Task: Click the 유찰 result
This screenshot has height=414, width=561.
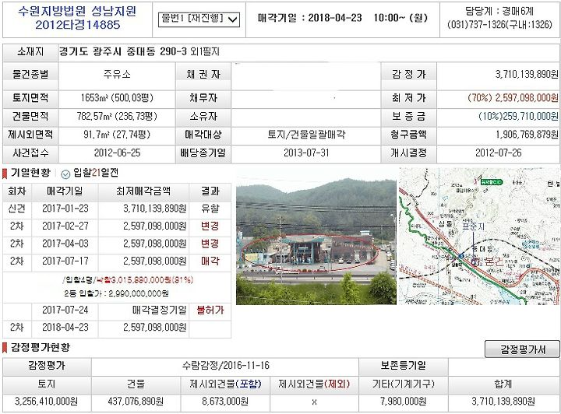Action: pyautogui.click(x=210, y=209)
